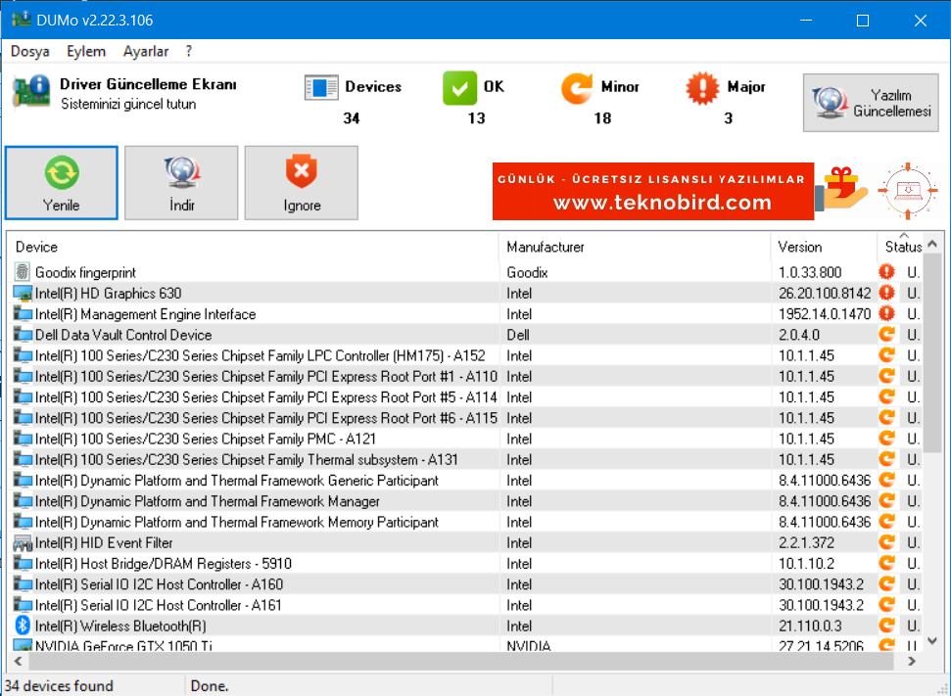Open Yazılım Güncellemesi software update
Viewport: 951px width, 696px height.
click(x=871, y=103)
